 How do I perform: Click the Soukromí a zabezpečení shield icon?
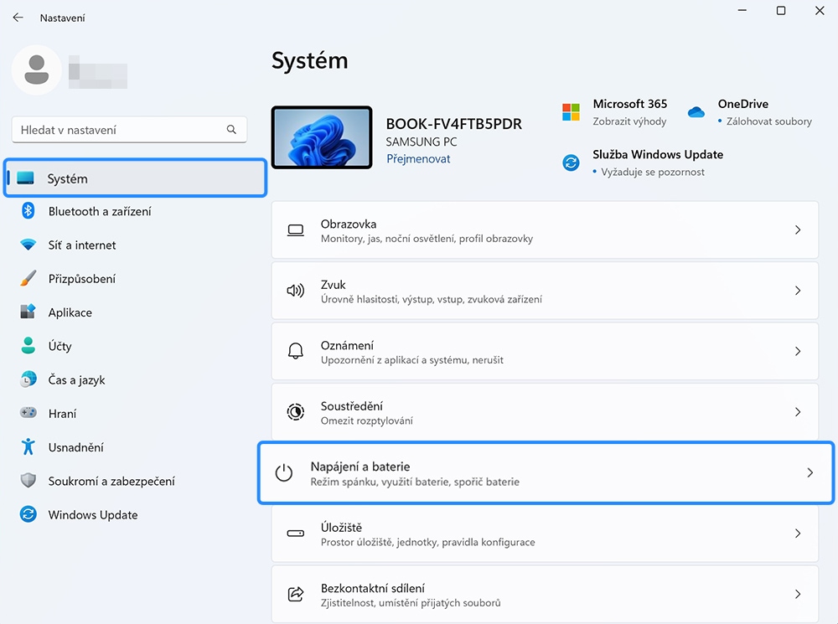coord(28,480)
